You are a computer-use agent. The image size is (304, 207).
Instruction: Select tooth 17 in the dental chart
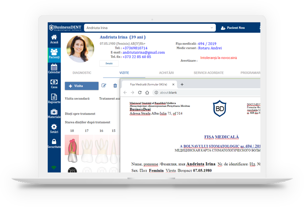click(x=87, y=148)
